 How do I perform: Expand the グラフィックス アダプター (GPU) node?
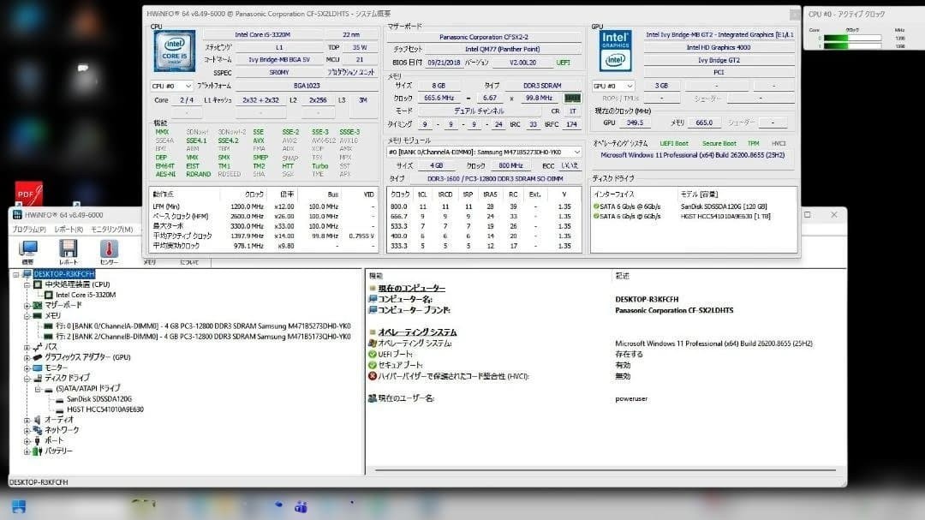tap(27, 357)
